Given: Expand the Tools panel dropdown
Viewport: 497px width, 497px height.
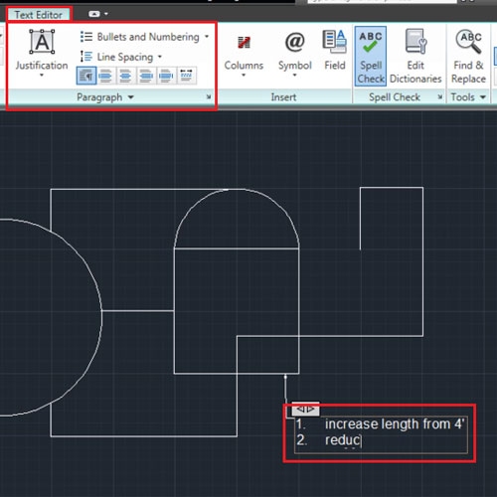Looking at the screenshot, I should (x=483, y=97).
